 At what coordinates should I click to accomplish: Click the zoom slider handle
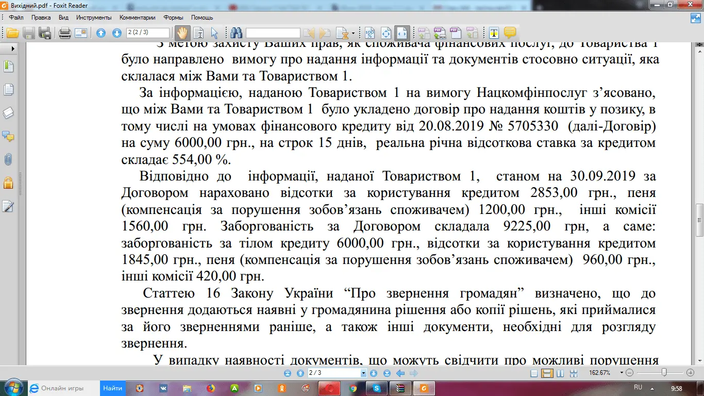(x=664, y=372)
